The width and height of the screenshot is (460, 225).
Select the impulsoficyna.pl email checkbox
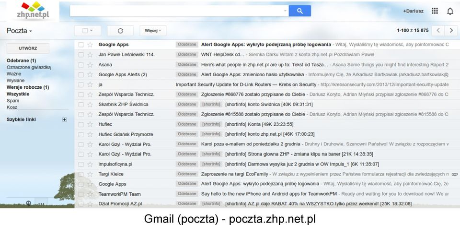[81, 164]
